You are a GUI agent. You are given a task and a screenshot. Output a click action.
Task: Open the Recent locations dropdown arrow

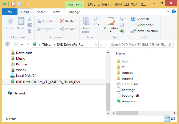[x=22, y=45]
